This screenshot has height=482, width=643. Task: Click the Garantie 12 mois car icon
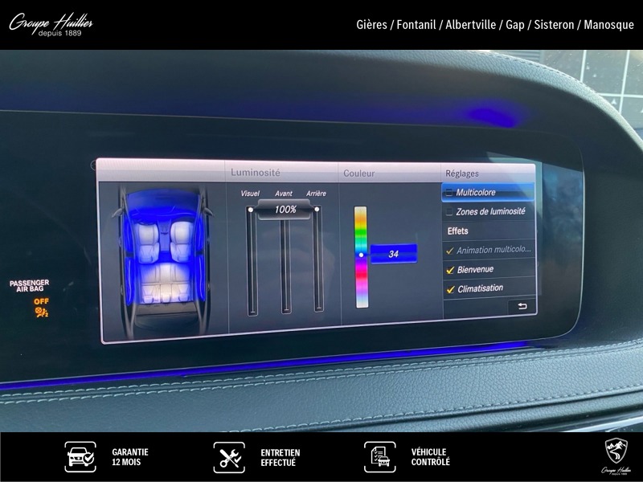pyautogui.click(x=80, y=457)
